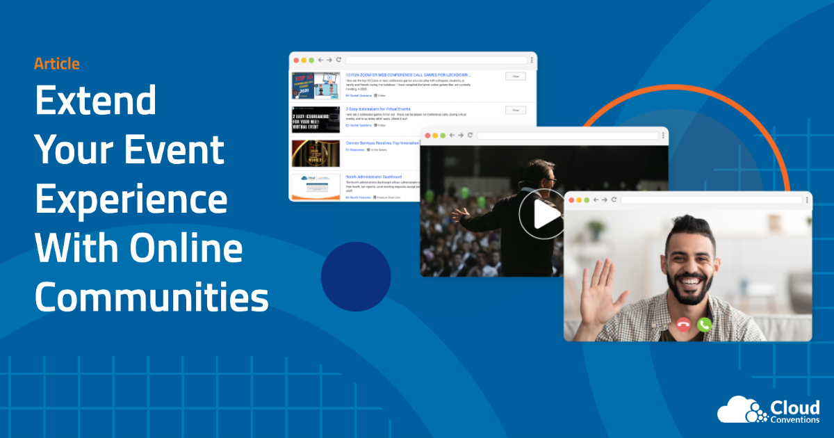Open the '2 Easy Icebreakers for Virtual Events' article
Viewport: 834px width, 438px height.
[379, 109]
